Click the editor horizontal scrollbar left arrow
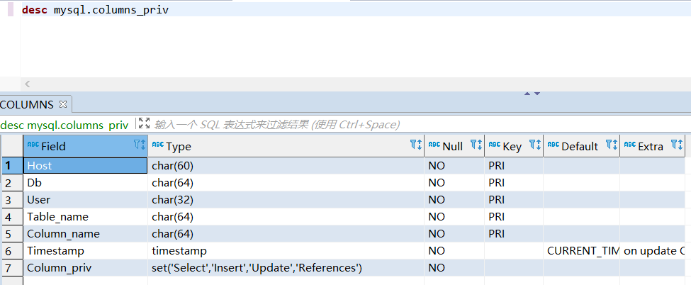691x285 pixels. point(28,84)
